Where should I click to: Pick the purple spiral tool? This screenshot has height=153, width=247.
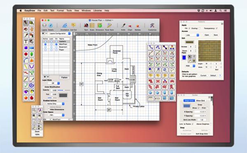(32, 85)
